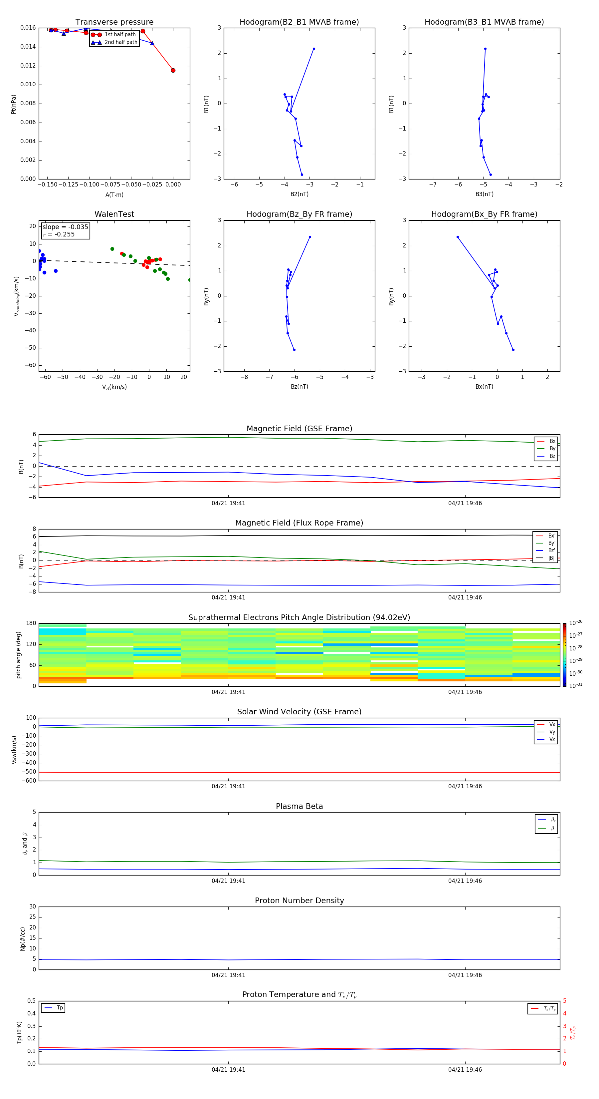Select the "2nd half path" legend entry

tap(114, 42)
